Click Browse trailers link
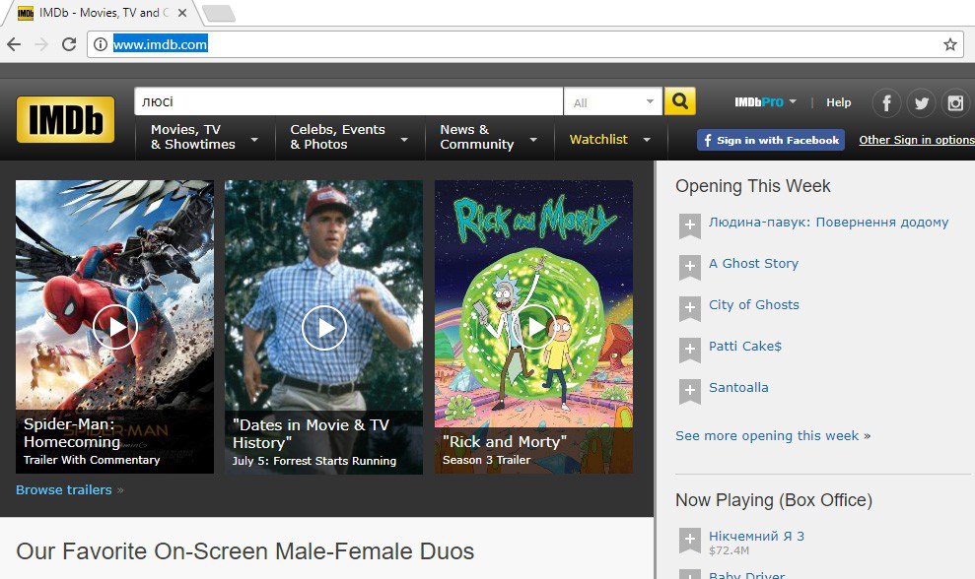 (x=64, y=490)
